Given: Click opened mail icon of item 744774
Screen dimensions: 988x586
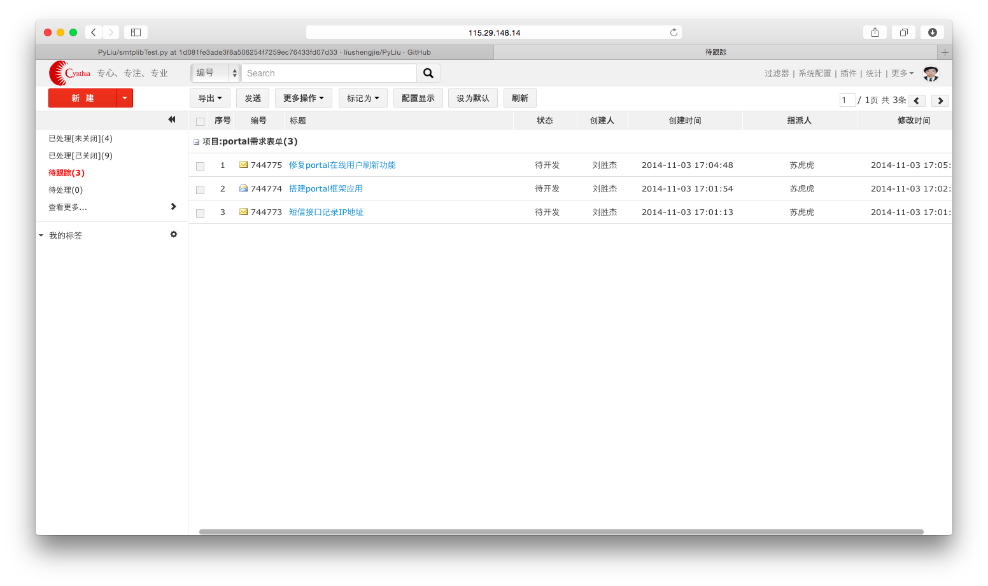Looking at the screenshot, I should click(243, 188).
